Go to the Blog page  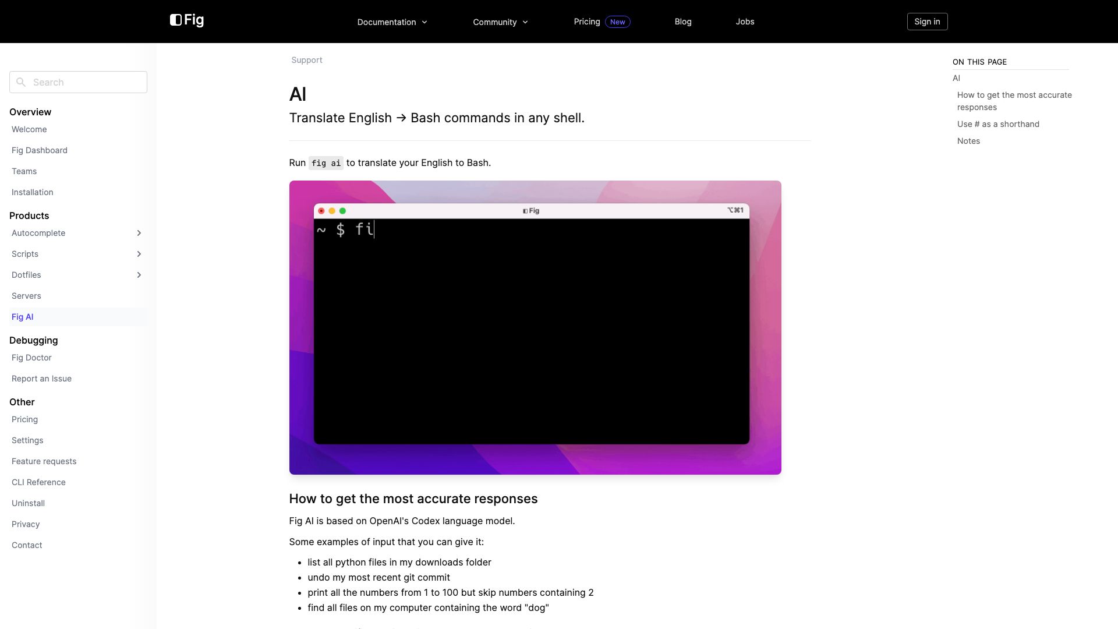click(x=683, y=22)
